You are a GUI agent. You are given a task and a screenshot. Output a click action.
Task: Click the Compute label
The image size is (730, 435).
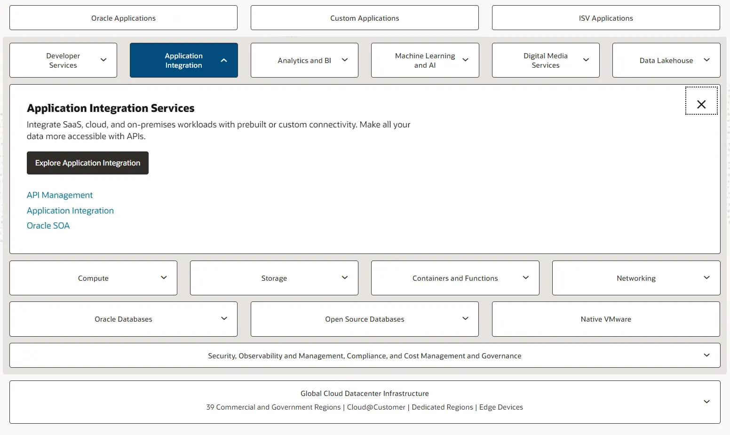93,278
